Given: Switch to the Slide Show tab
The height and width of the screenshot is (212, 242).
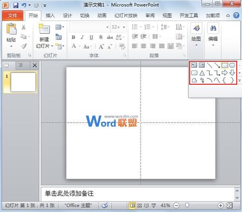Looking at the screenshot, I should click(126, 15).
